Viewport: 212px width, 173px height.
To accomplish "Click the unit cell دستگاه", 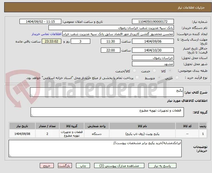I will 97,134.
